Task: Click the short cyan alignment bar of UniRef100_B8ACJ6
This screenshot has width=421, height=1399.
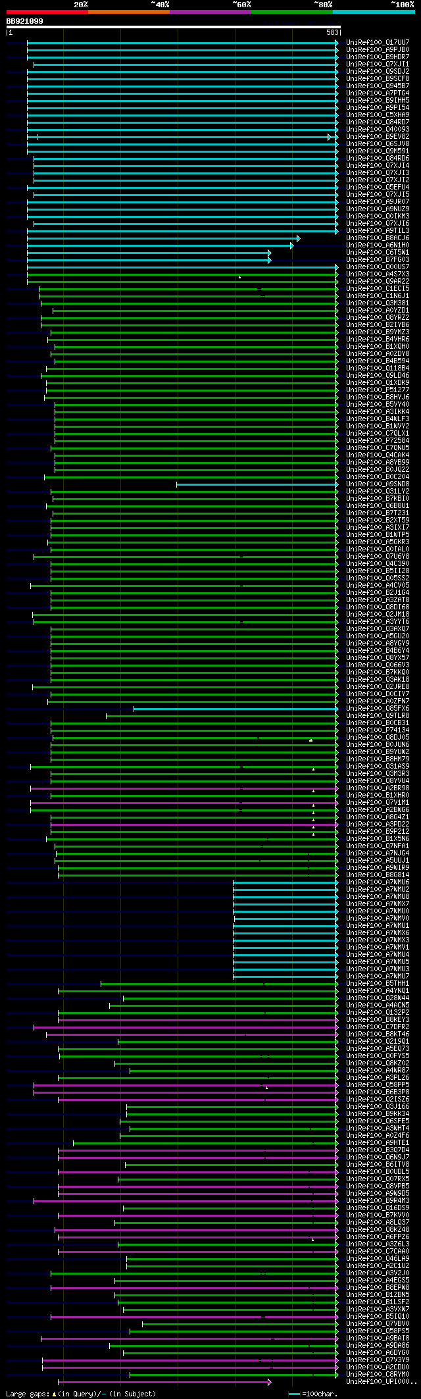Action: pos(164,238)
